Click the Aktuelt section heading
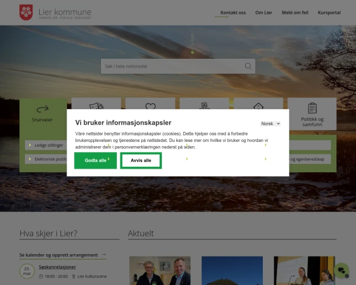356x285 pixels. tap(141, 233)
